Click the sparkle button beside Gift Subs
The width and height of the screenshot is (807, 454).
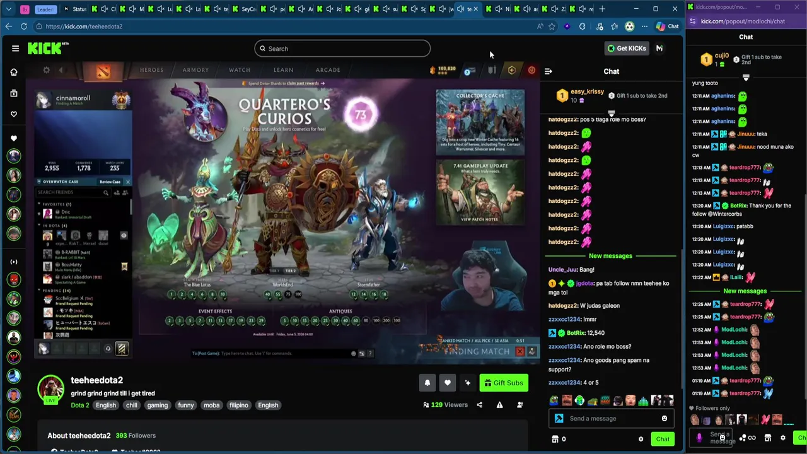coord(467,383)
